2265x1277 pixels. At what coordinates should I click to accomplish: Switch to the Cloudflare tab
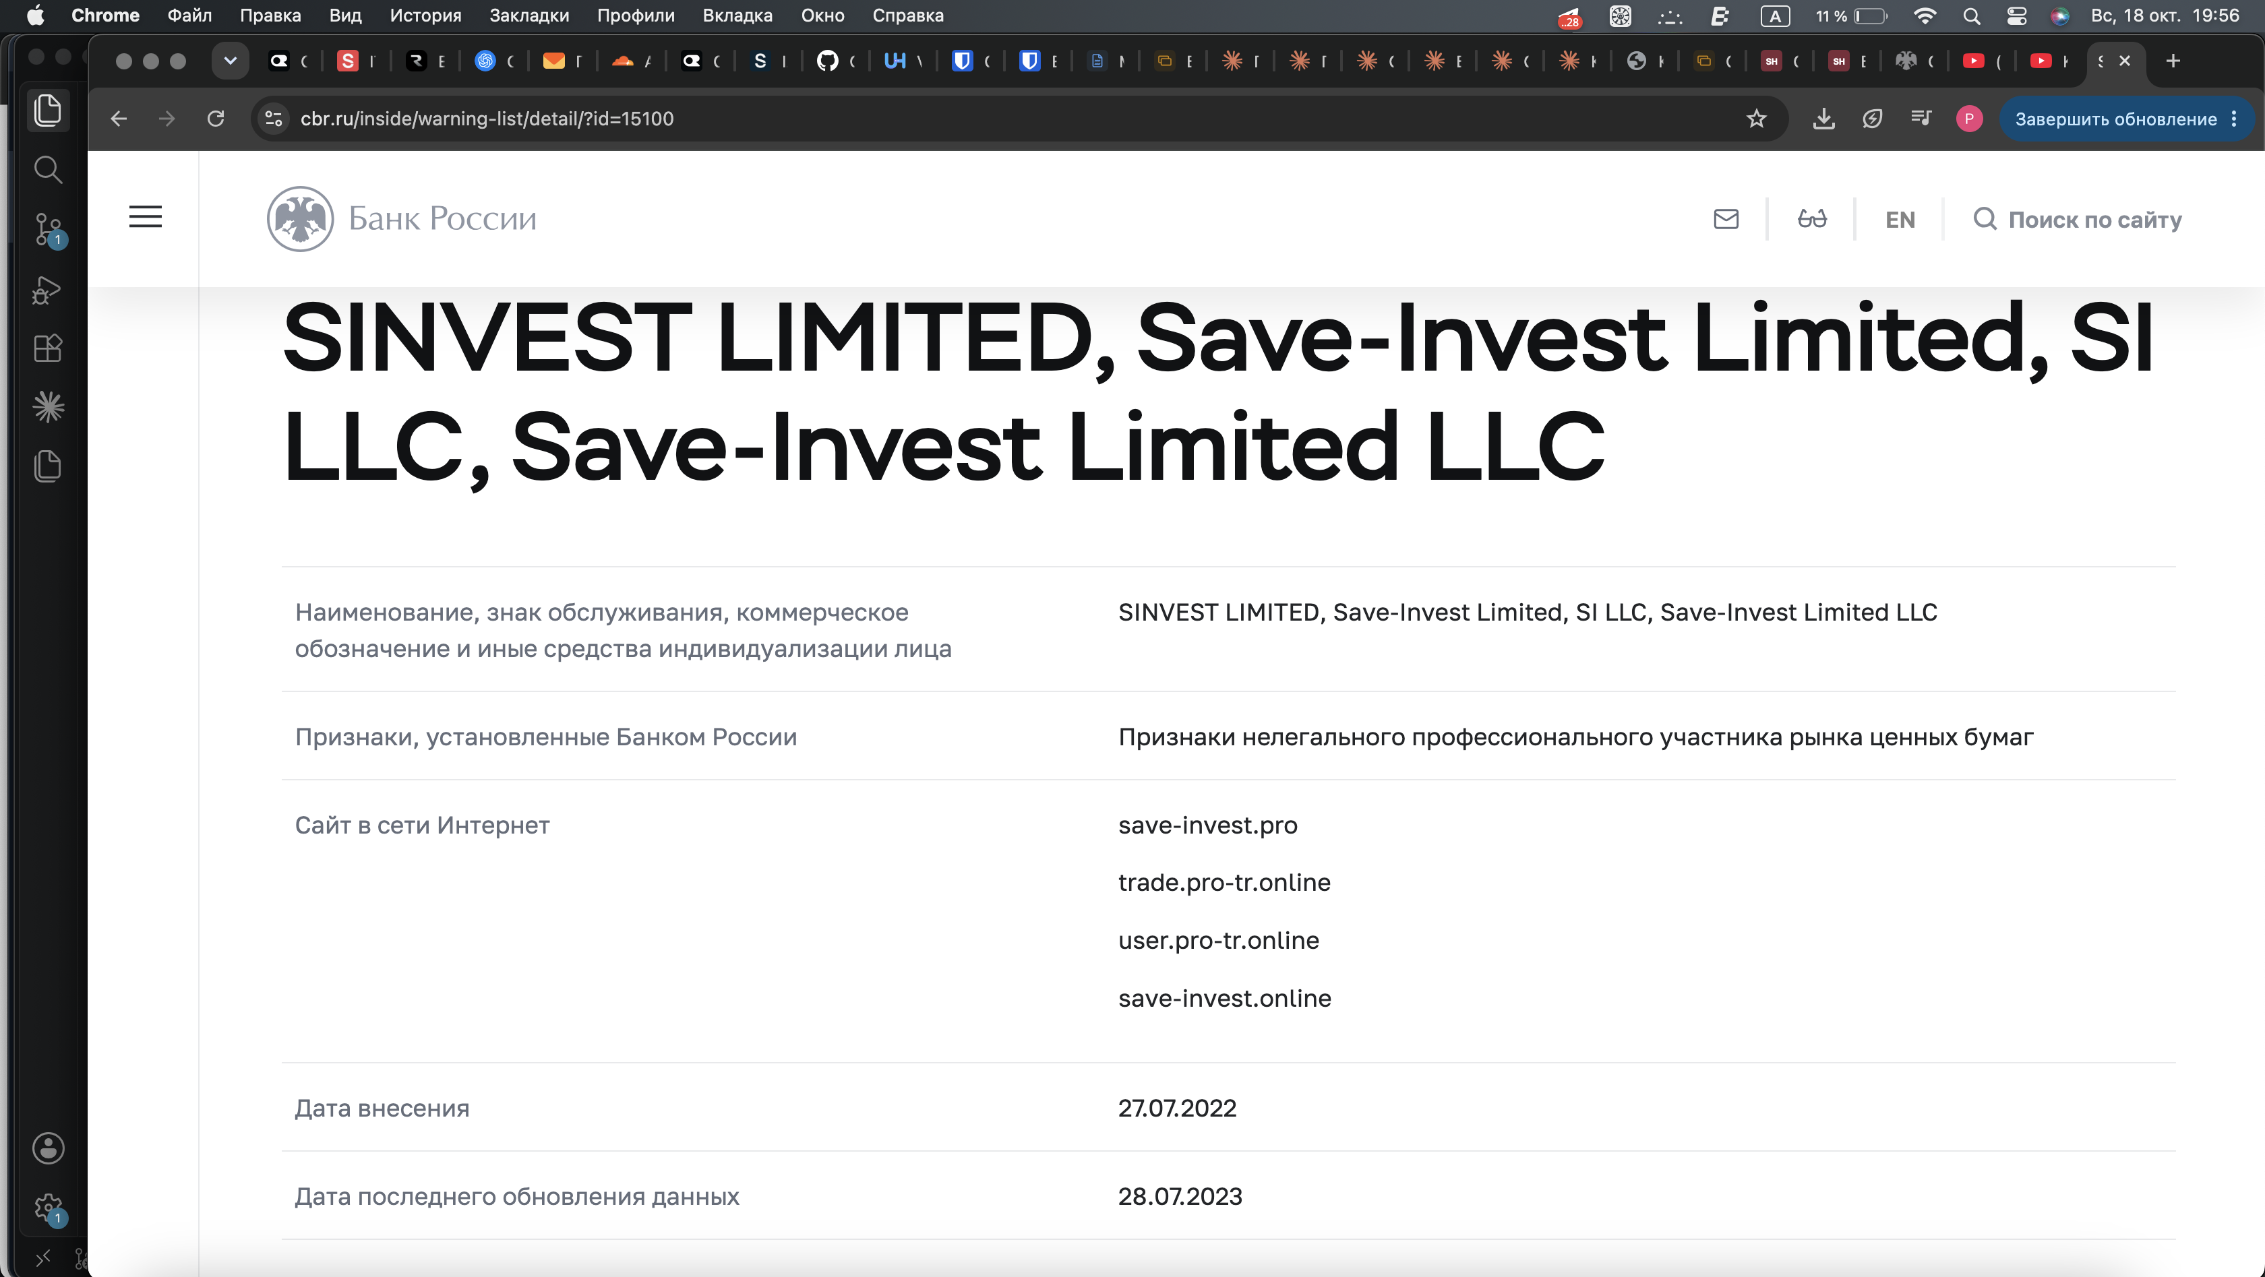pos(622,61)
